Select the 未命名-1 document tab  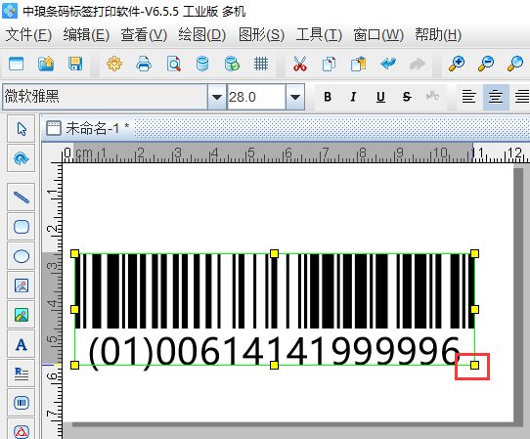click(x=88, y=128)
